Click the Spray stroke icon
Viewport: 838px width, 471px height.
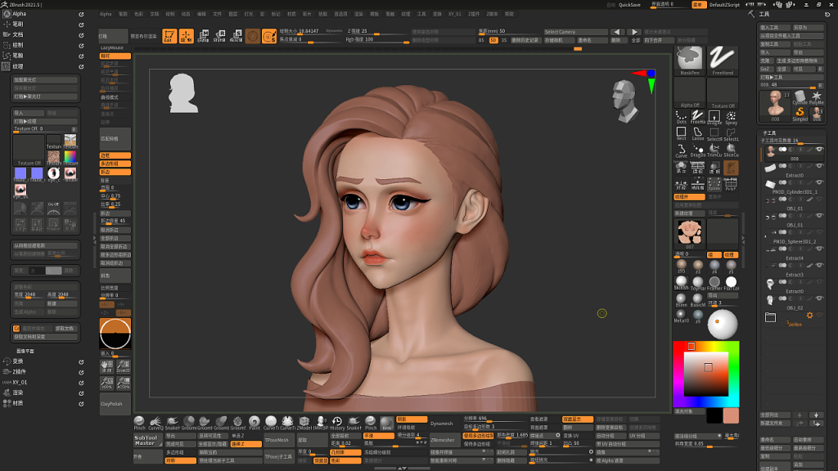tap(731, 117)
